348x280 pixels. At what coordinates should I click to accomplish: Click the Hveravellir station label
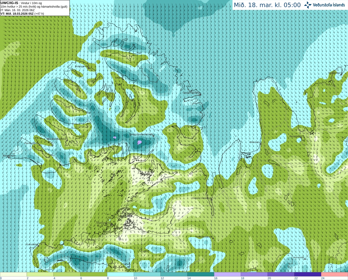[298, 257]
